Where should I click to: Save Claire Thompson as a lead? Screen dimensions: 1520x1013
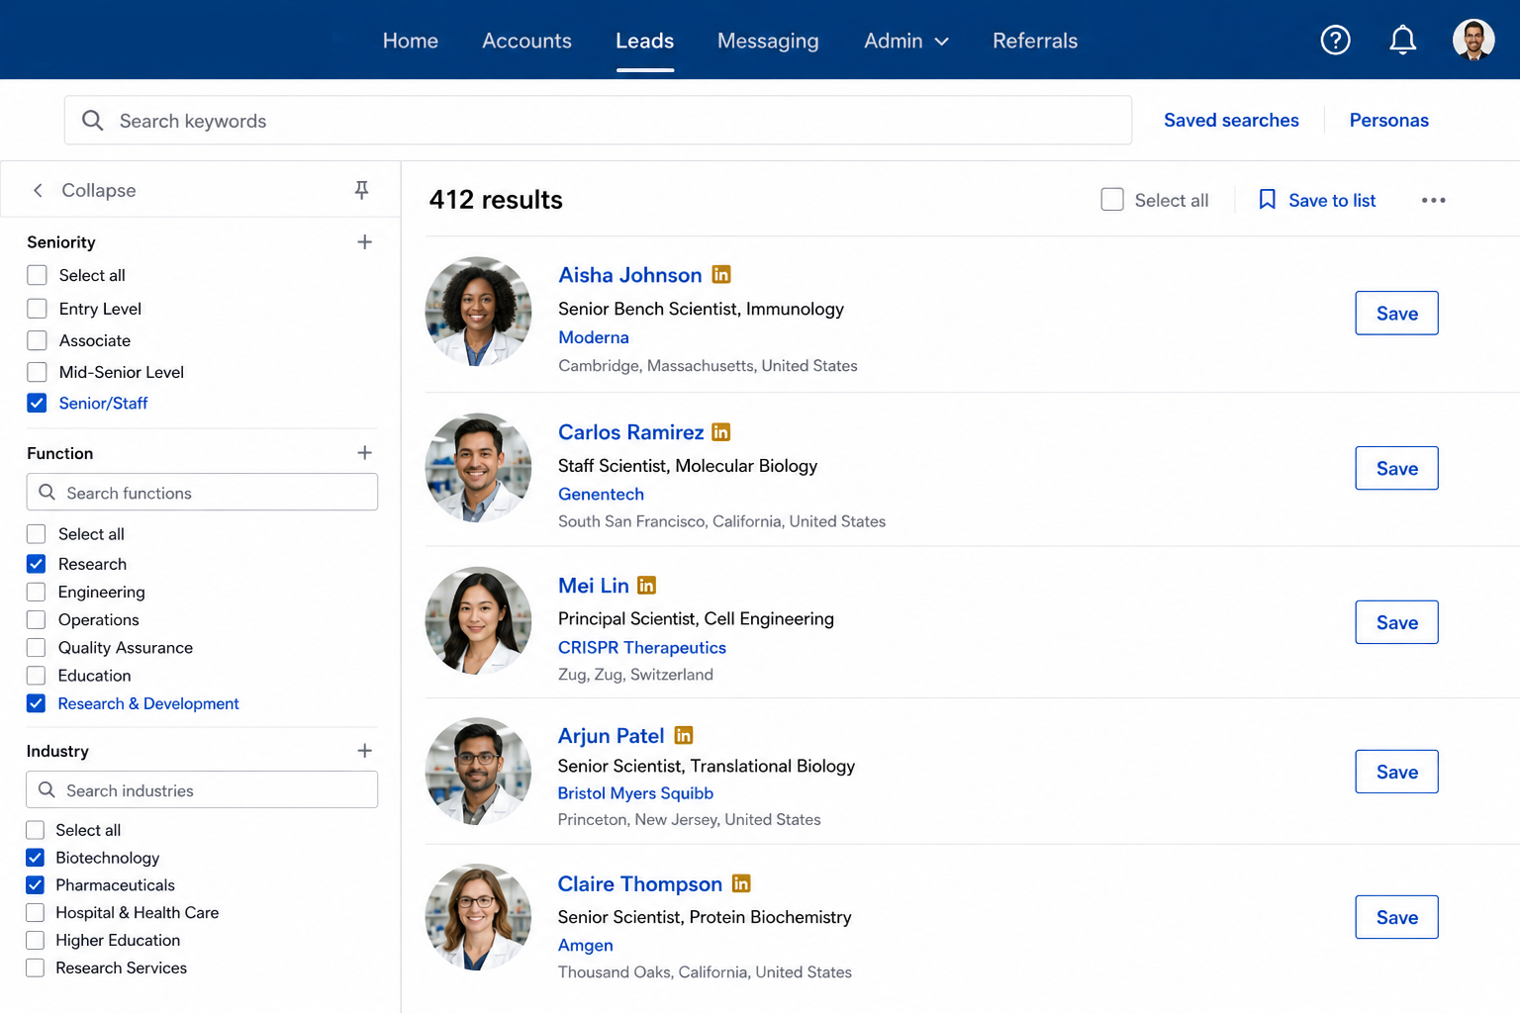(1396, 917)
